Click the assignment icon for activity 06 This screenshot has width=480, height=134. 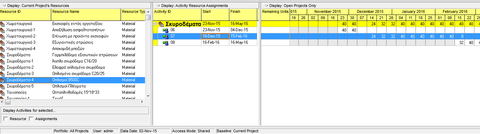click(x=166, y=30)
